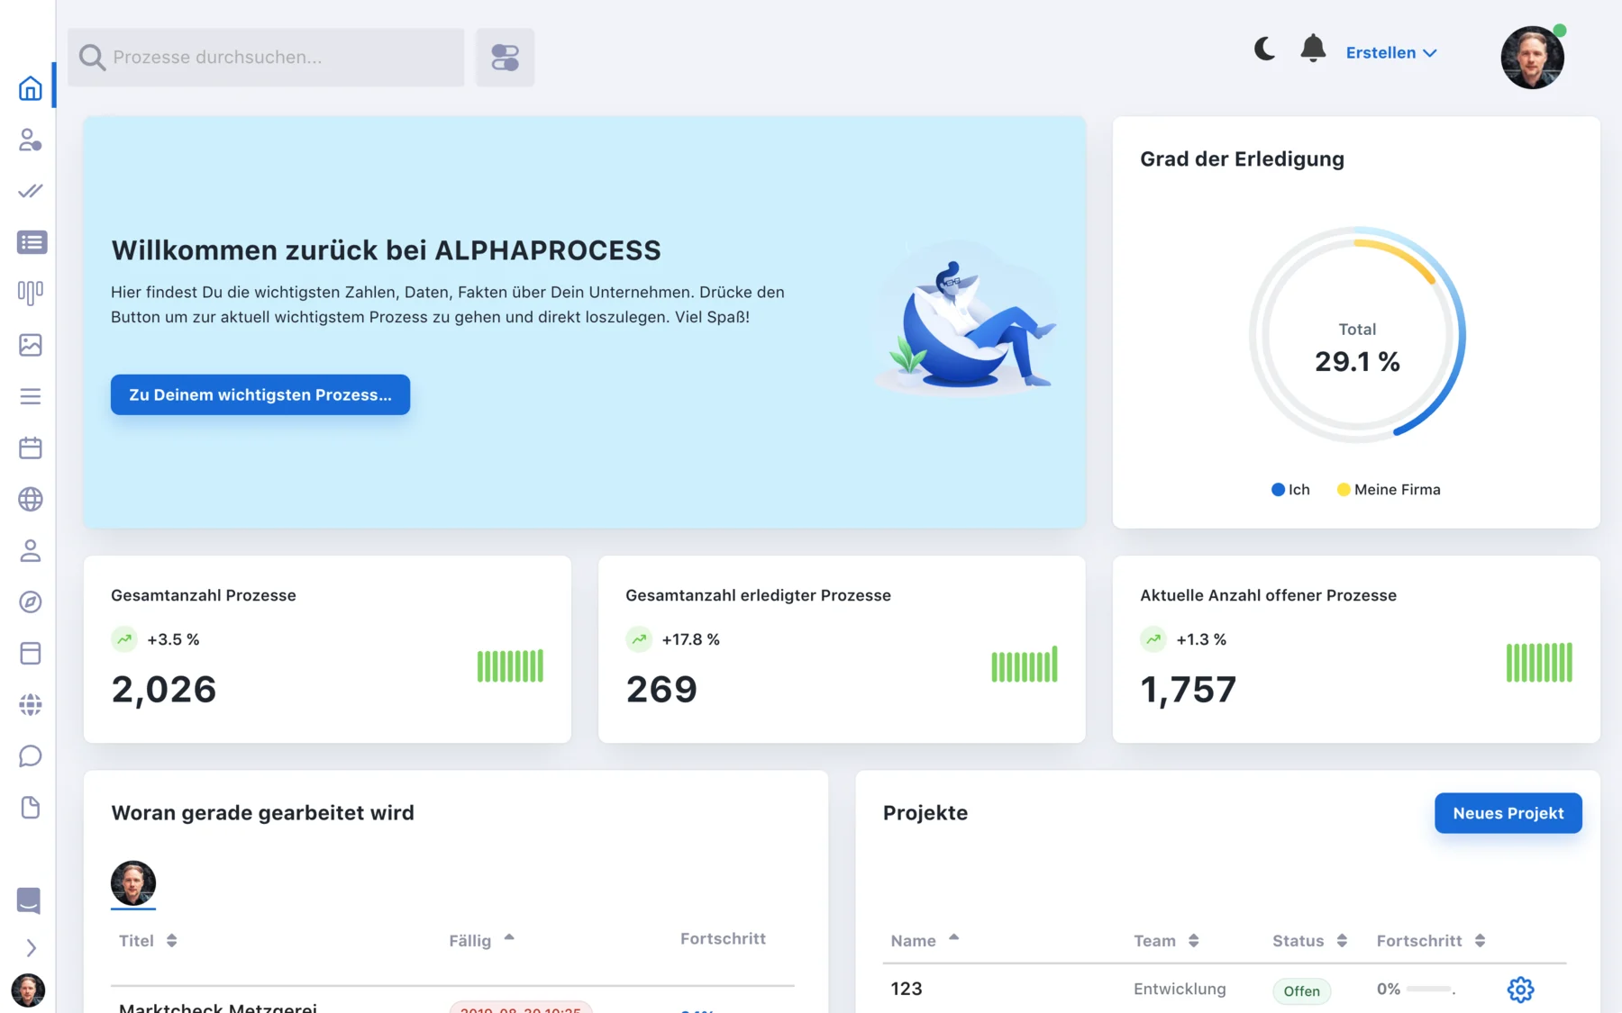Open the calendar icon in sidebar
Screen dimensions: 1622x1013
tap(30, 448)
